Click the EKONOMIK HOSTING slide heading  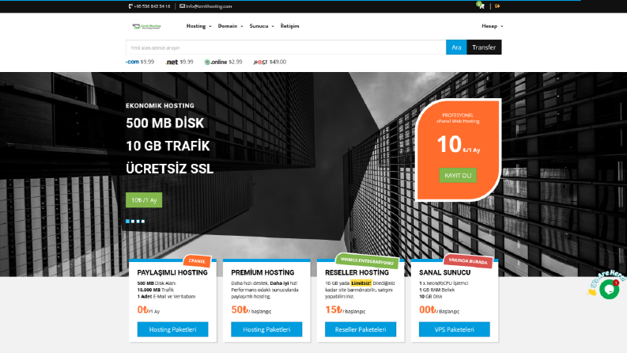tap(160, 105)
